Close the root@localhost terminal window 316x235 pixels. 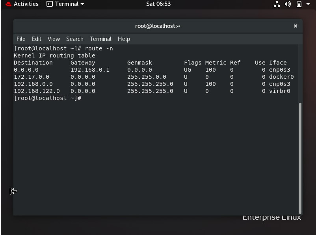tap(296, 26)
